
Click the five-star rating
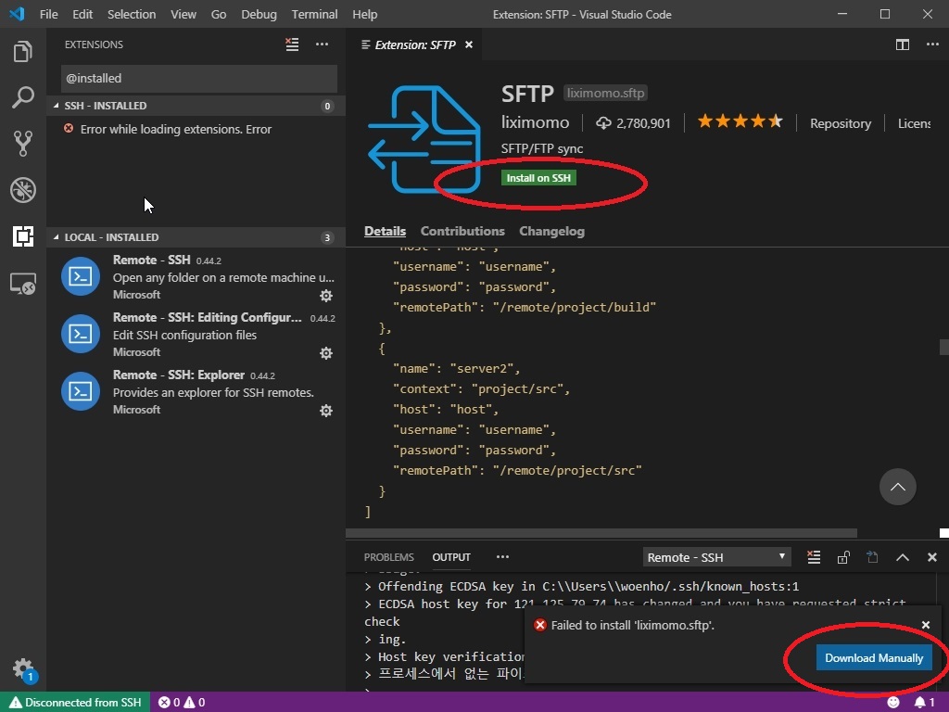pos(740,121)
